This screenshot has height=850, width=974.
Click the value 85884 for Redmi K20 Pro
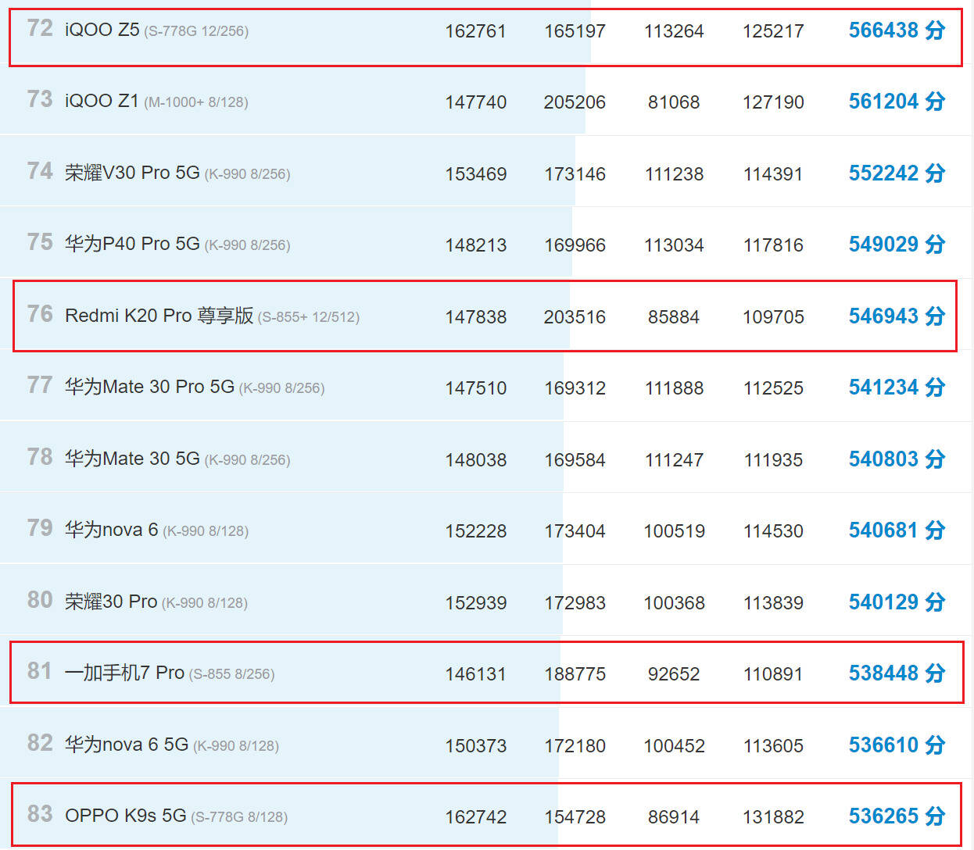(674, 317)
